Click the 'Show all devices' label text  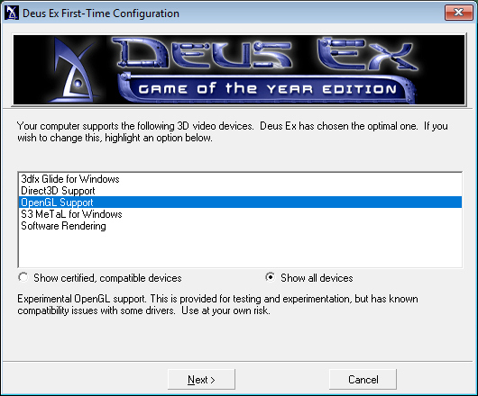317,278
